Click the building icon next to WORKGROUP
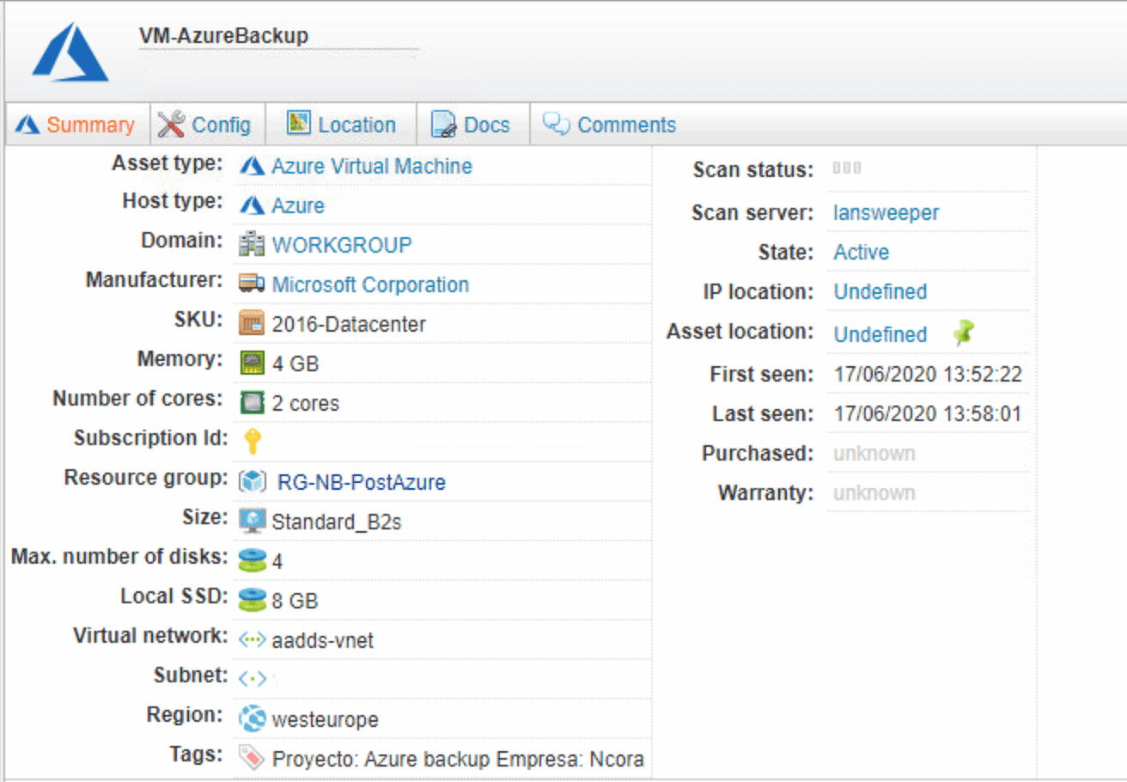The width and height of the screenshot is (1127, 782). tap(252, 245)
